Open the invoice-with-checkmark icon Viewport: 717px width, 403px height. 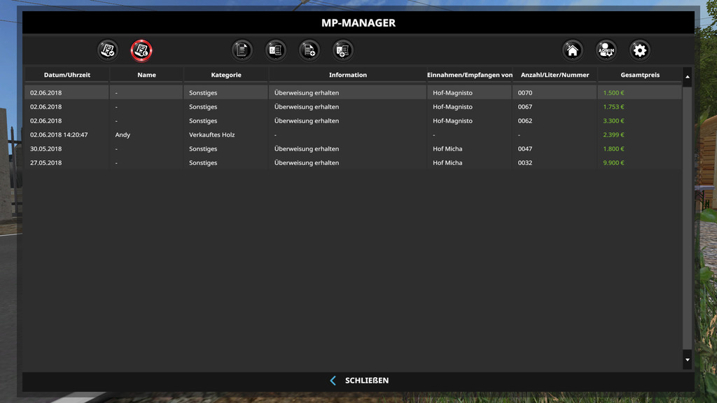(x=108, y=50)
